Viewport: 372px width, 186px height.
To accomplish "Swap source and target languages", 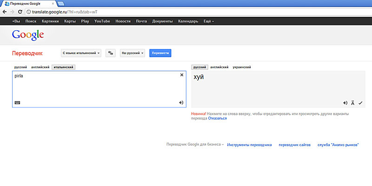I will [x=111, y=53].
